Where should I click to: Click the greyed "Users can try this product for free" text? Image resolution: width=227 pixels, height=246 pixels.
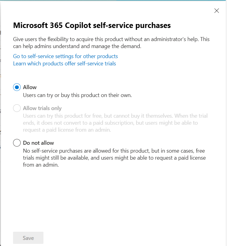point(115,123)
